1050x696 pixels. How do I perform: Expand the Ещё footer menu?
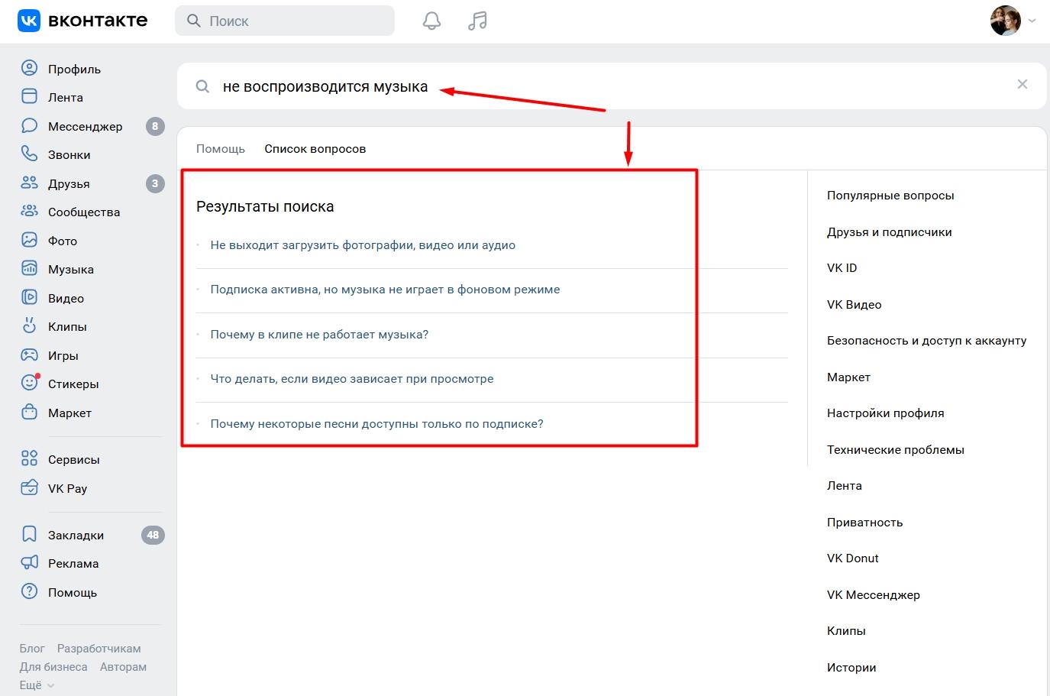[37, 685]
